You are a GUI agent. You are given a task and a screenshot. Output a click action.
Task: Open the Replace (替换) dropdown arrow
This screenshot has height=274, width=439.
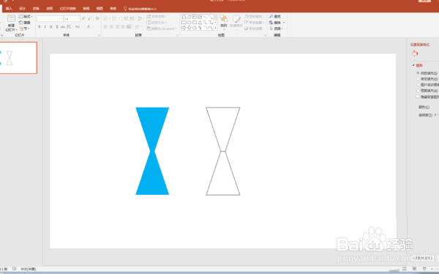pyautogui.click(x=284, y=23)
